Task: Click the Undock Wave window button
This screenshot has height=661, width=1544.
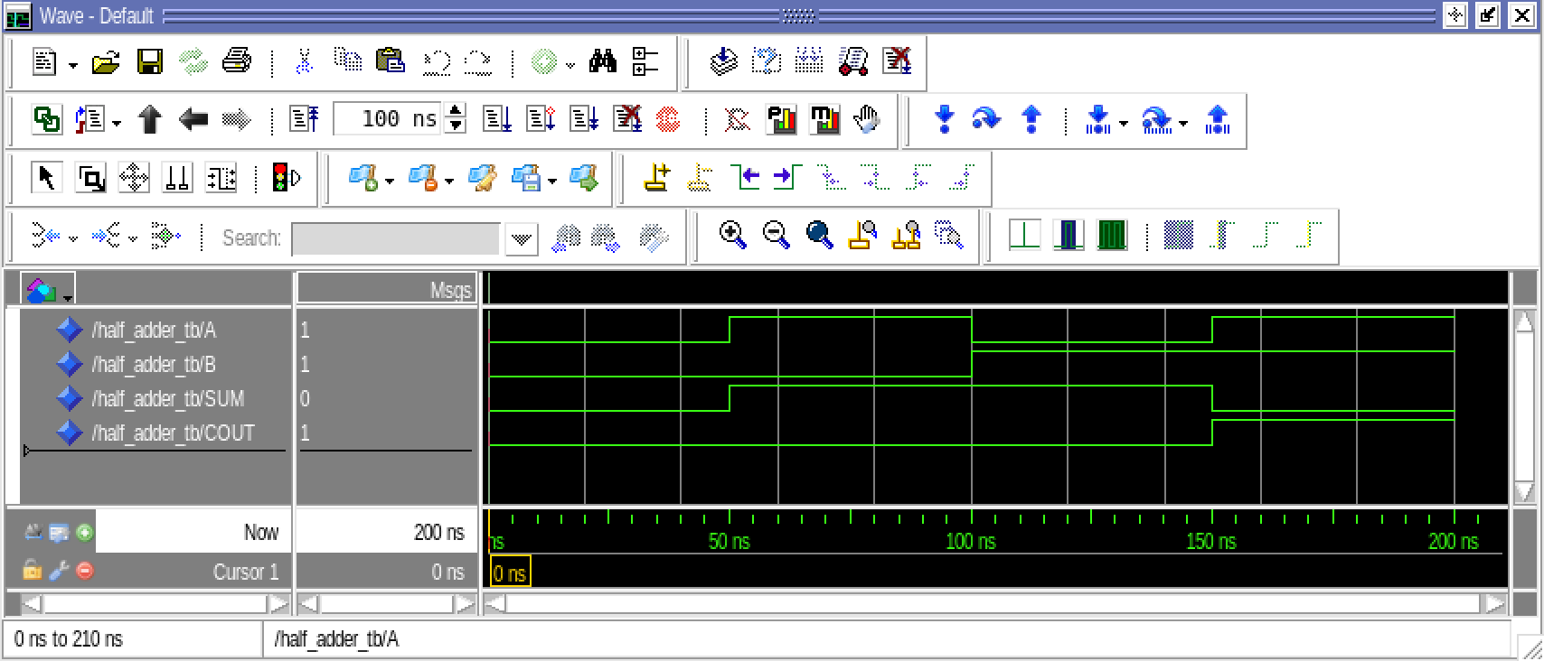Action: pyautogui.click(x=1488, y=15)
